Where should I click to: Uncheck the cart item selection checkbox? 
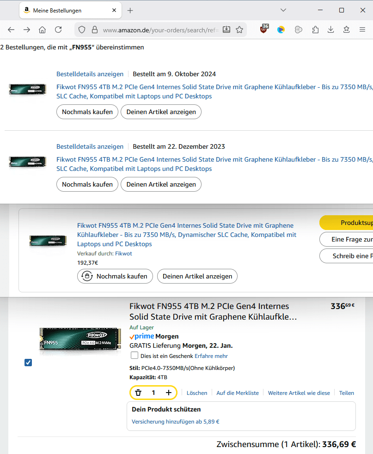click(28, 363)
